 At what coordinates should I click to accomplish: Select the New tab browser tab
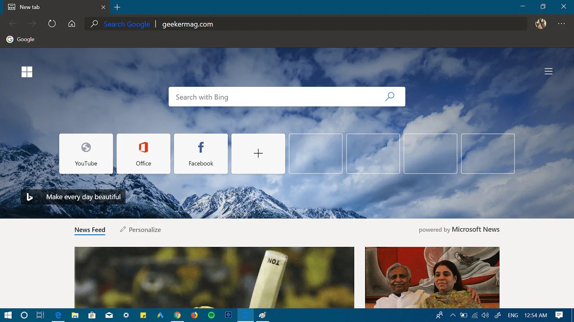(54, 7)
